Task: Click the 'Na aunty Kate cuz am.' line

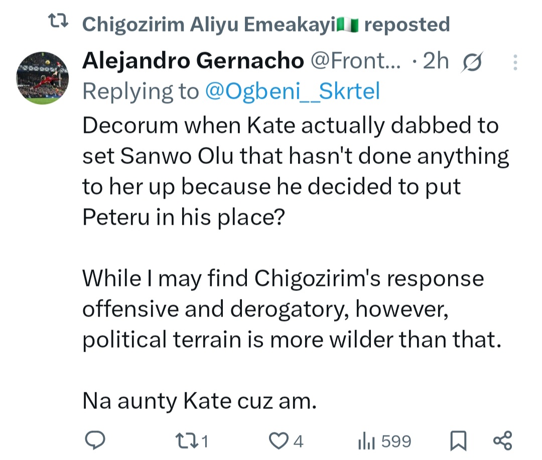Action: 199,401
